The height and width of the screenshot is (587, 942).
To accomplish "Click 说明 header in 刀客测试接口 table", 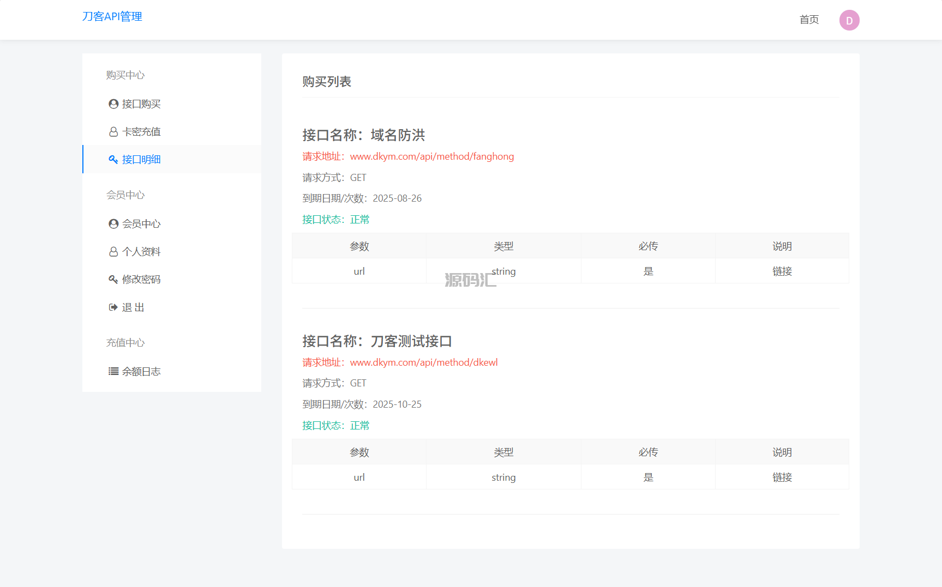I will 782,452.
